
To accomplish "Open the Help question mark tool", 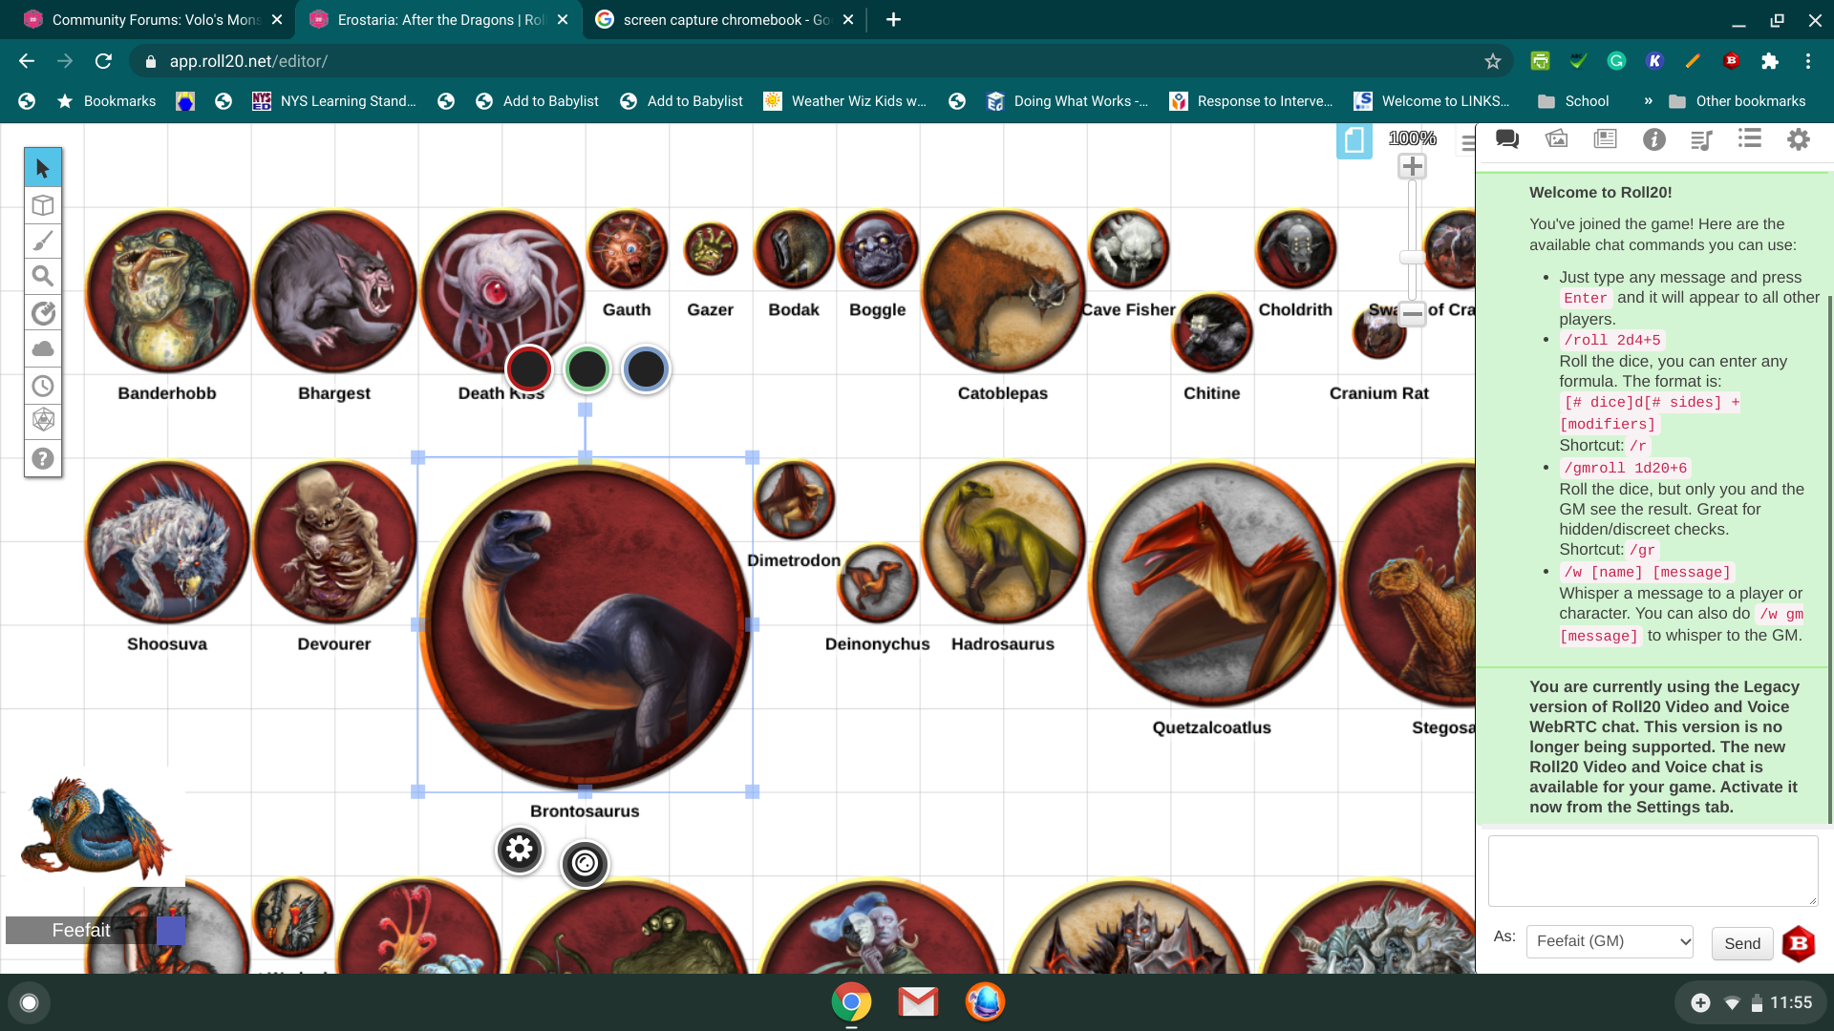I will tap(43, 458).
